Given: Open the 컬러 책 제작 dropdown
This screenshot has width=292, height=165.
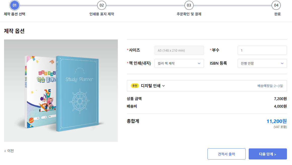Looking at the screenshot, I should pos(179,63).
